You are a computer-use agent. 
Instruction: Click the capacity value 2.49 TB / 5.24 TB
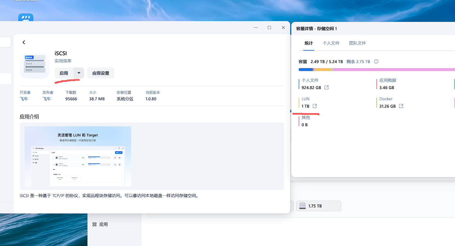[327, 62]
